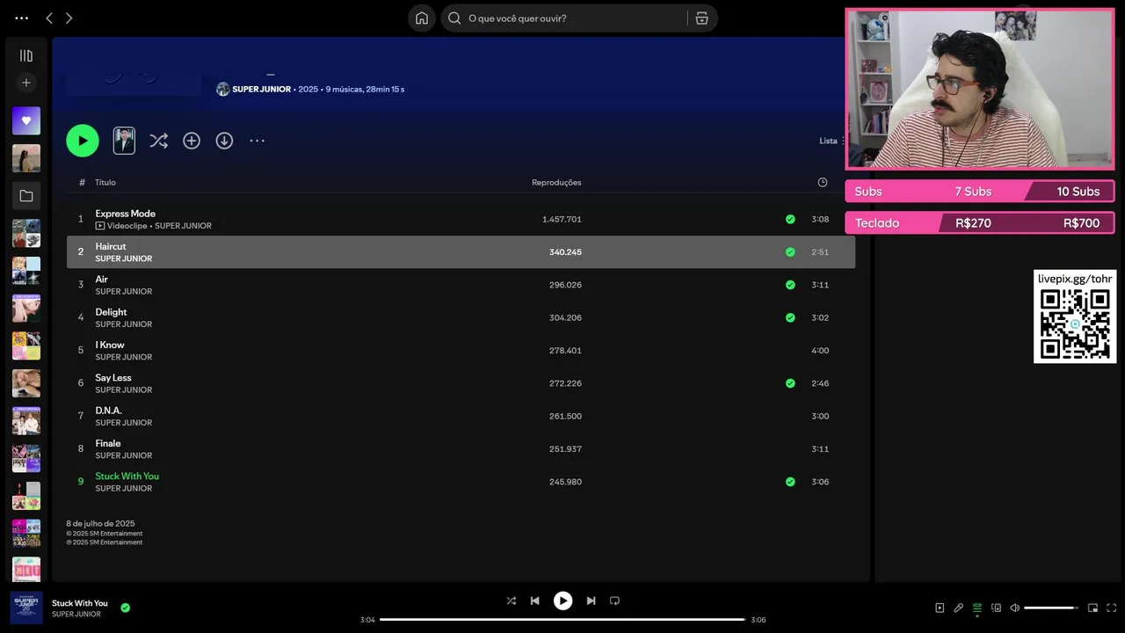Adjust the volume slider
The height and width of the screenshot is (633, 1125).
tap(1051, 608)
